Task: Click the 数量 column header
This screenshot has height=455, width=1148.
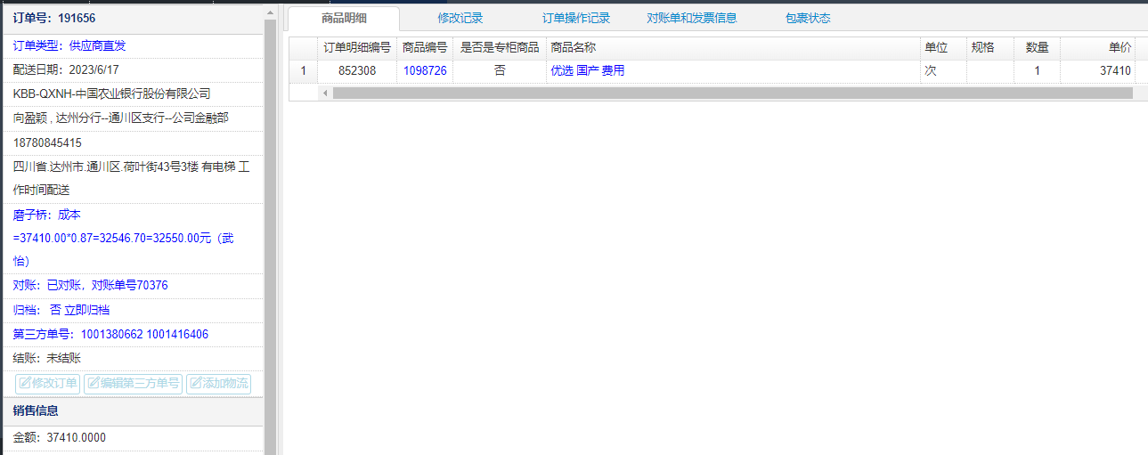Action: click(x=1037, y=48)
